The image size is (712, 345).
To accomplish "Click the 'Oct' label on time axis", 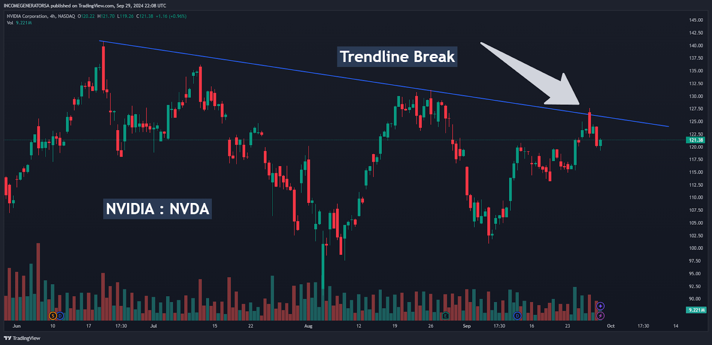I will pos(611,326).
